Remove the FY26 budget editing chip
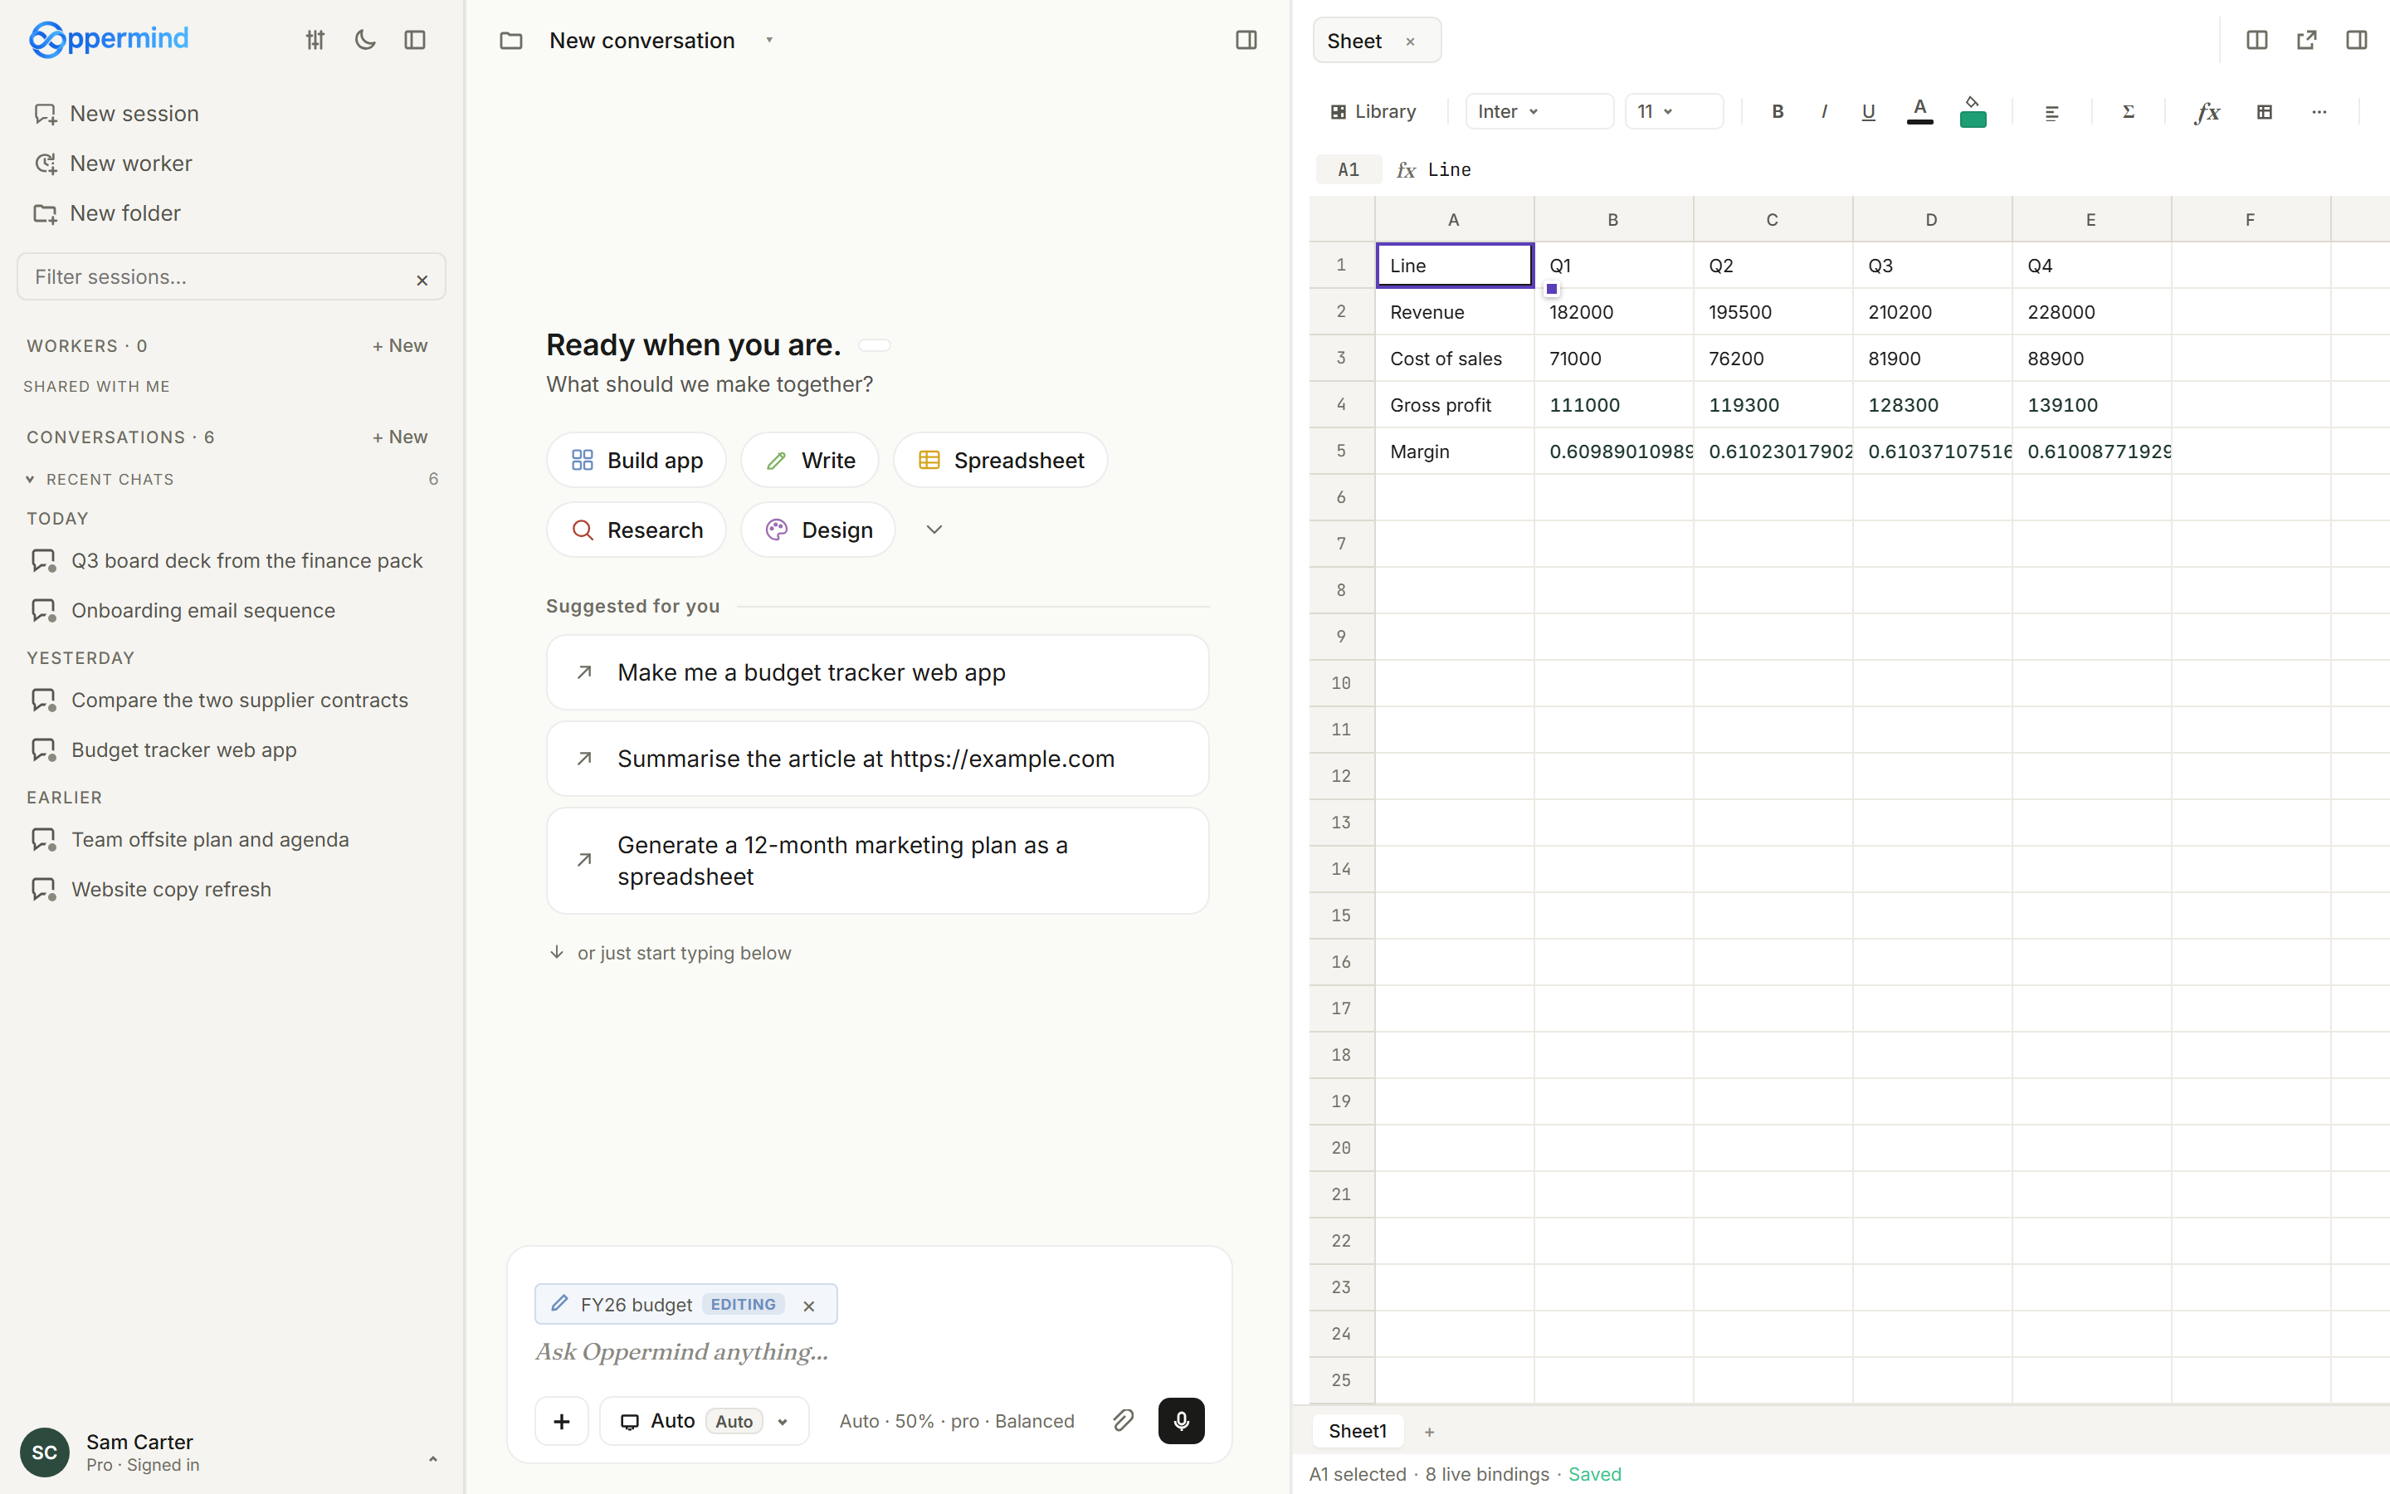This screenshot has height=1494, width=2390. pos(809,1306)
